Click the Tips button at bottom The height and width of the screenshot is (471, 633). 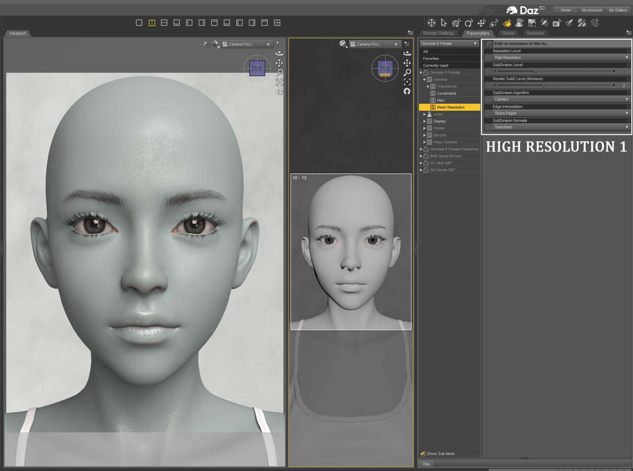tap(426, 464)
